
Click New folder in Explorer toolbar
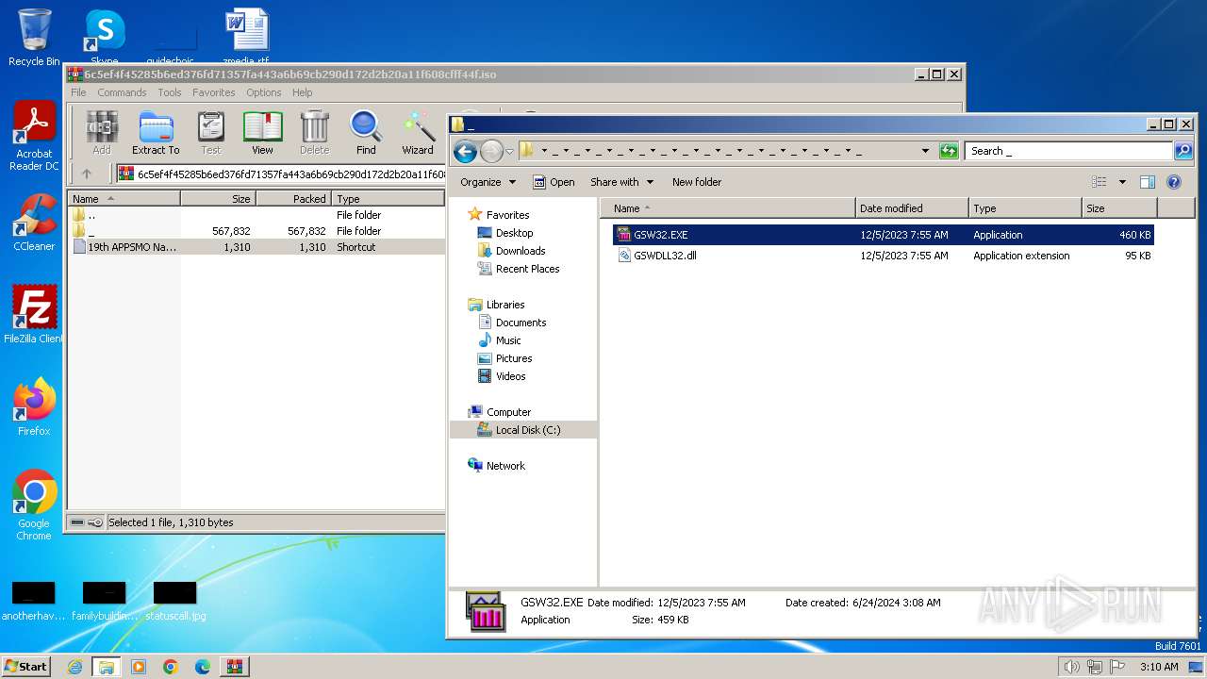click(697, 182)
